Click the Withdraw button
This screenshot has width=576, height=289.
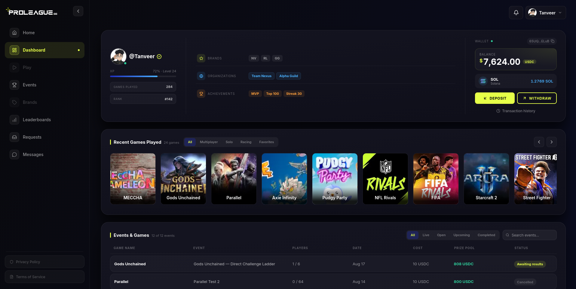537,98
